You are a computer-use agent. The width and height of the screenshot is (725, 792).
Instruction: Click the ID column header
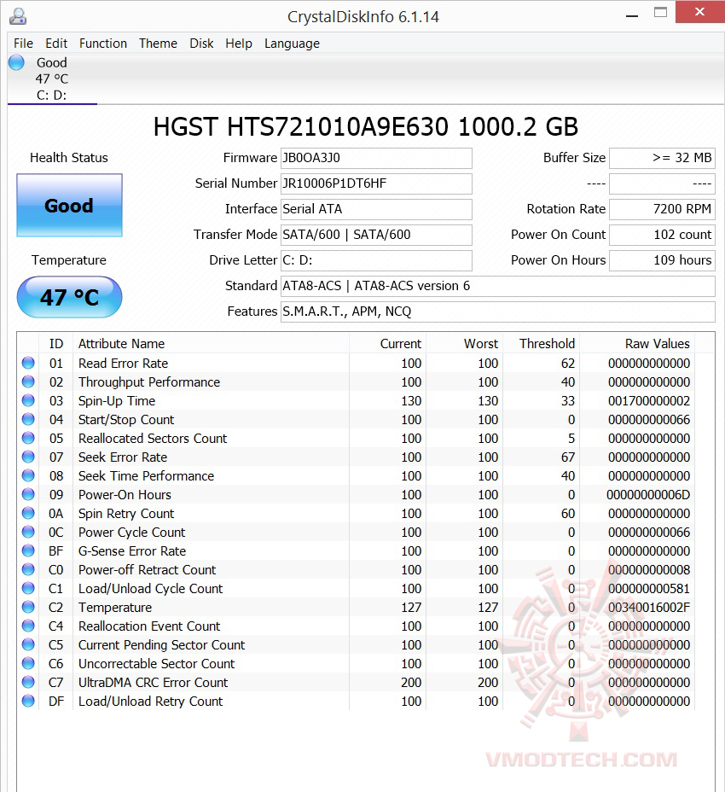tap(56, 343)
